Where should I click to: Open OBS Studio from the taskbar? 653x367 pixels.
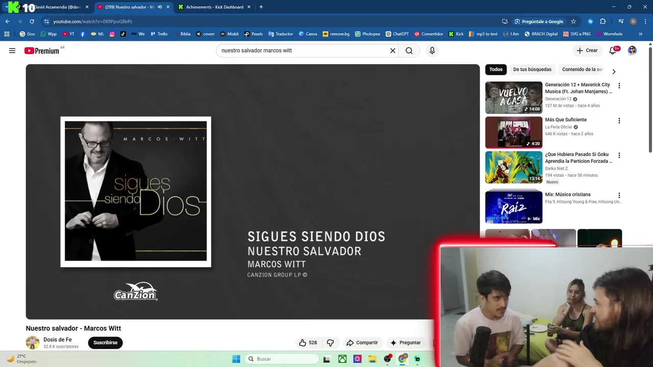[x=388, y=359]
